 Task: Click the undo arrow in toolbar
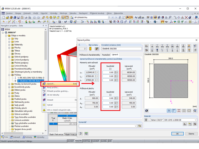[35, 18]
